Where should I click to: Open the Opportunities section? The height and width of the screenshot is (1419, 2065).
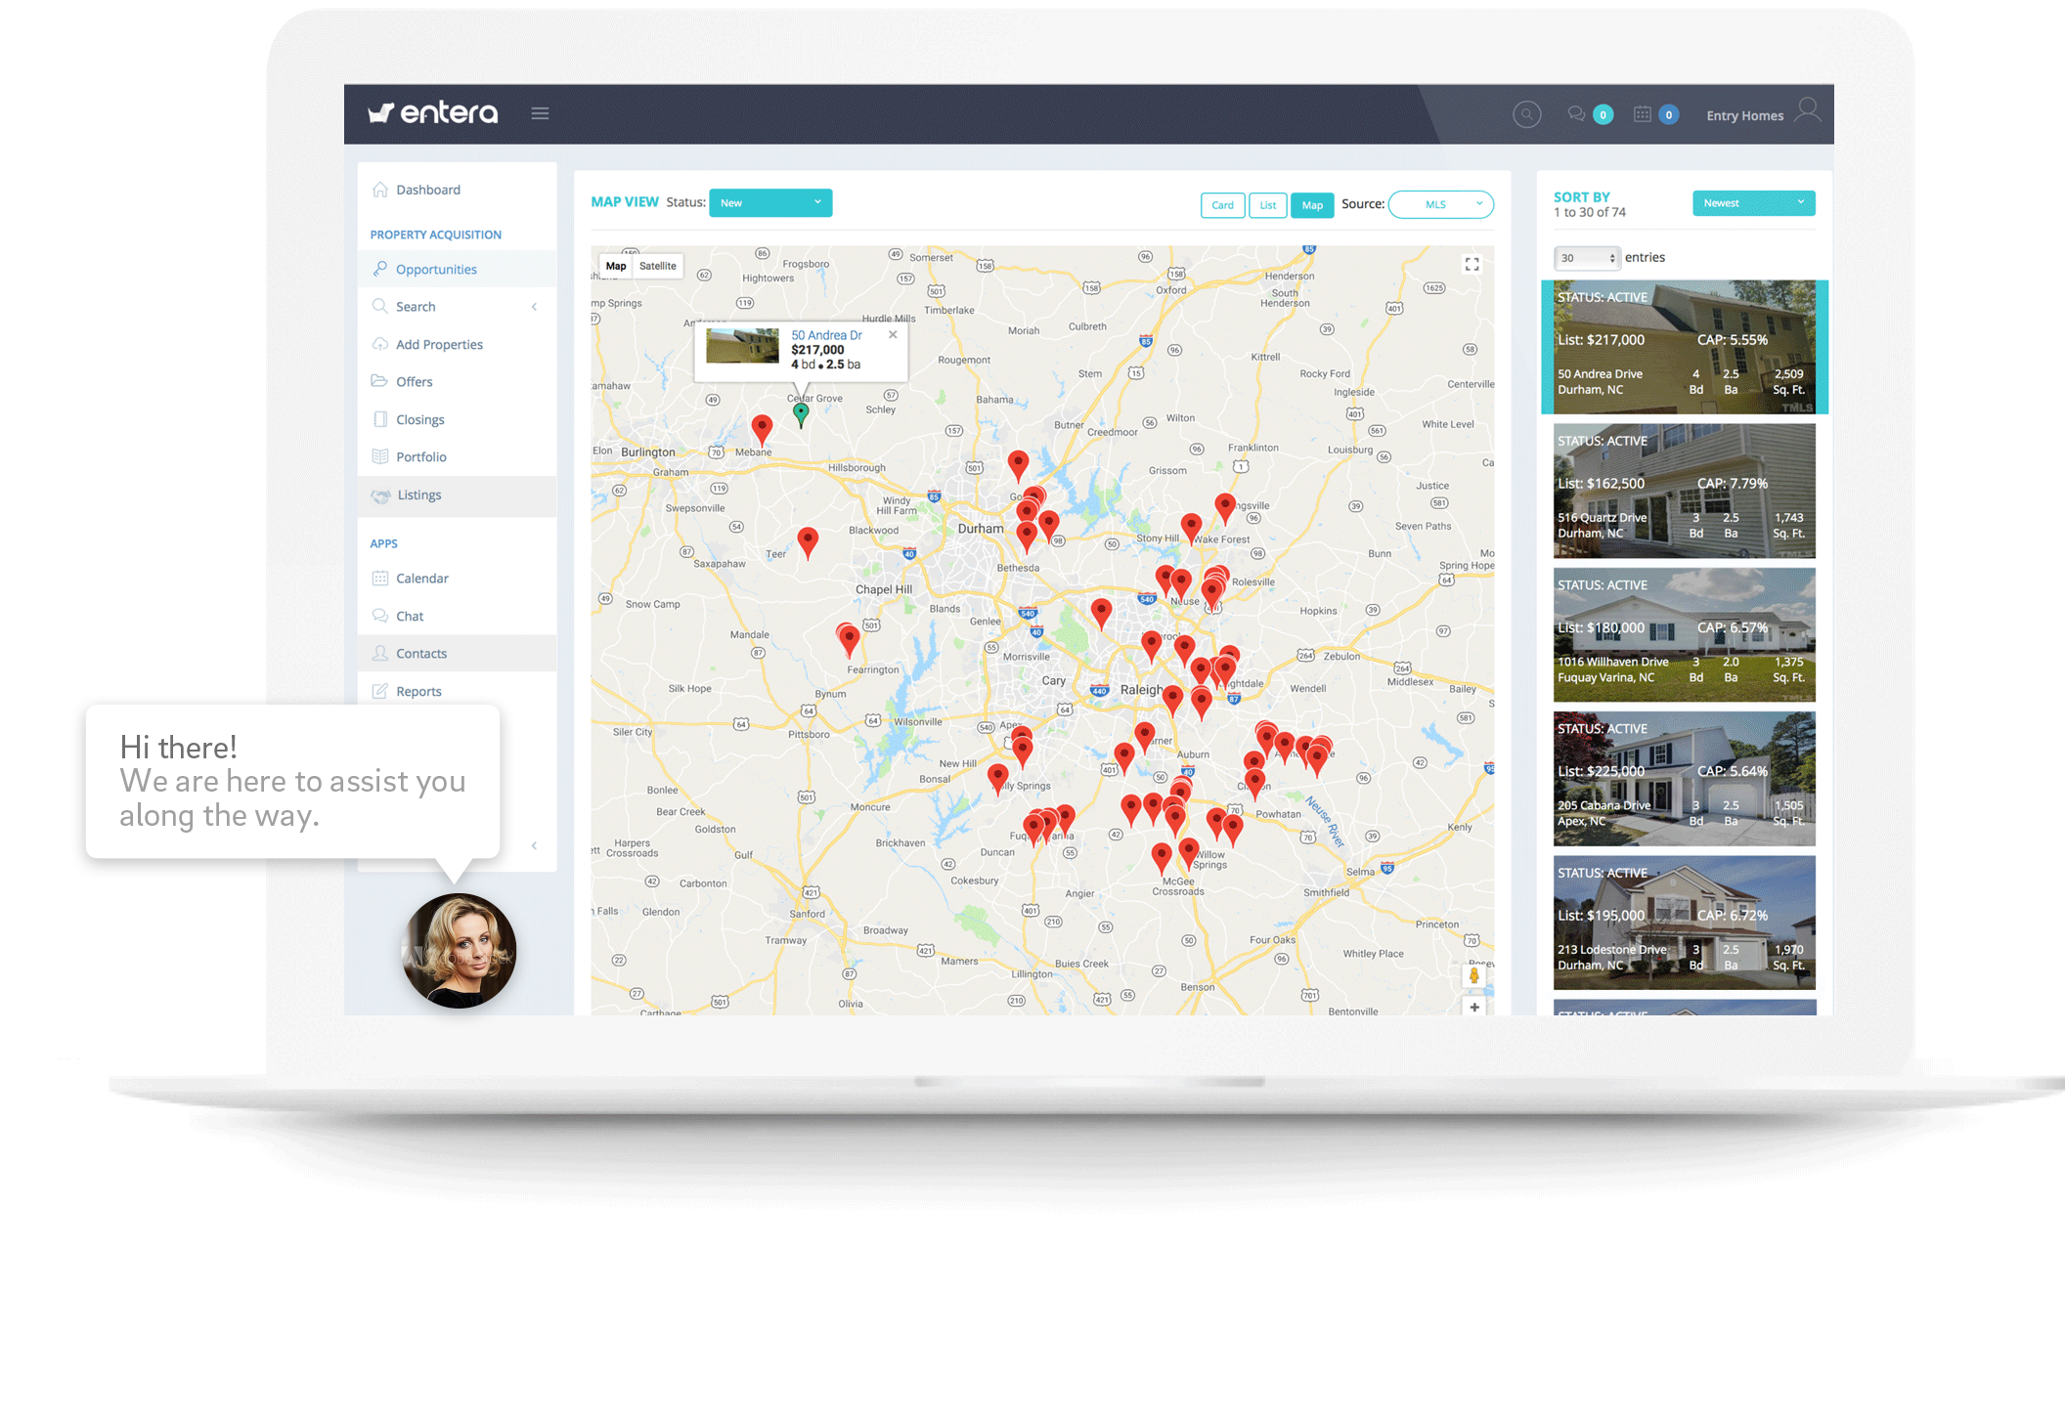(436, 269)
